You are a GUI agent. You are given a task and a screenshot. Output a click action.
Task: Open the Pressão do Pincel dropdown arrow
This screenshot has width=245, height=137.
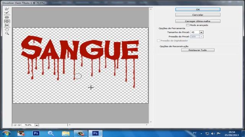[201, 37]
